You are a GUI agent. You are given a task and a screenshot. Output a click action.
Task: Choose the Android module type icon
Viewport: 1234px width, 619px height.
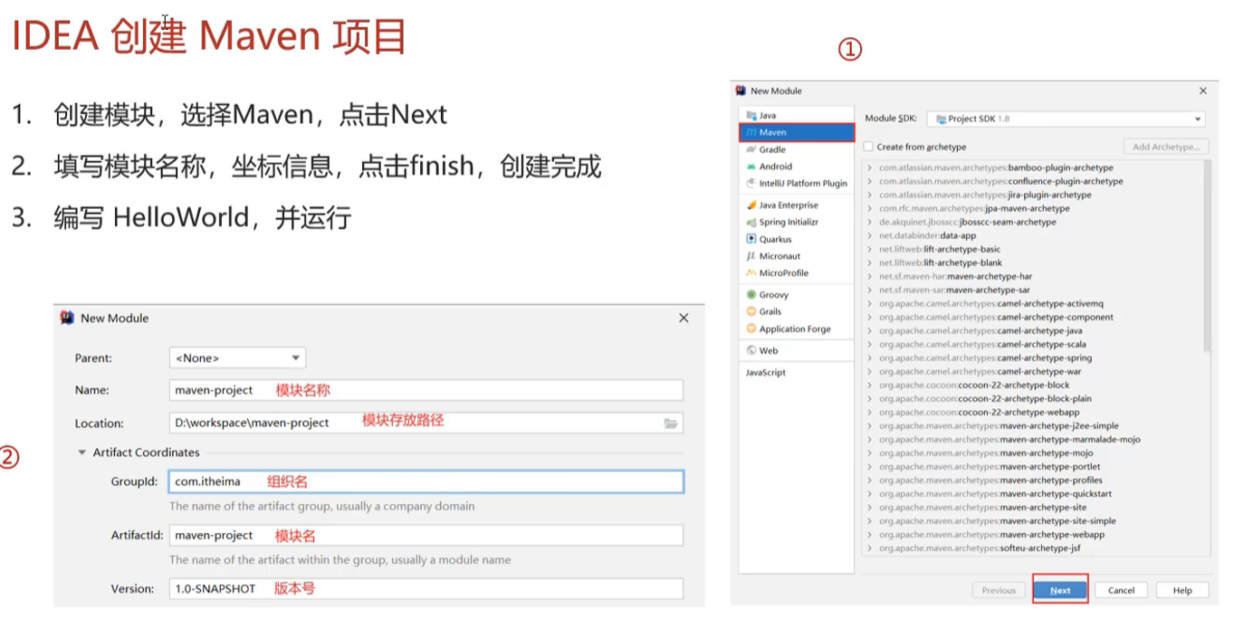751,167
